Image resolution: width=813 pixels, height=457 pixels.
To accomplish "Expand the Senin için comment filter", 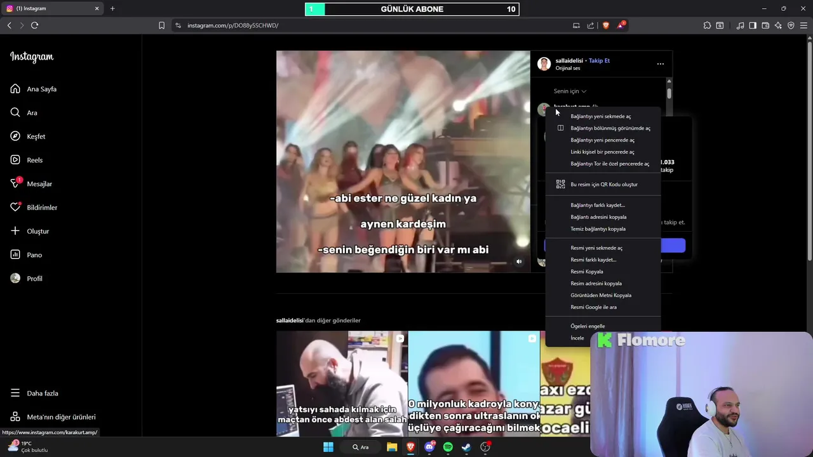I will (570, 91).
